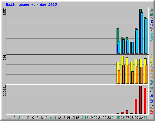Click green day label 25
155x121 pixels.
118,118
